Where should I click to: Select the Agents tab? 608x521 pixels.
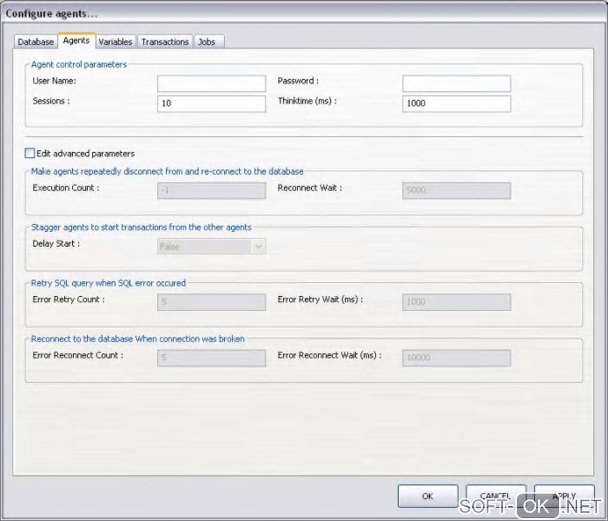[x=76, y=41]
